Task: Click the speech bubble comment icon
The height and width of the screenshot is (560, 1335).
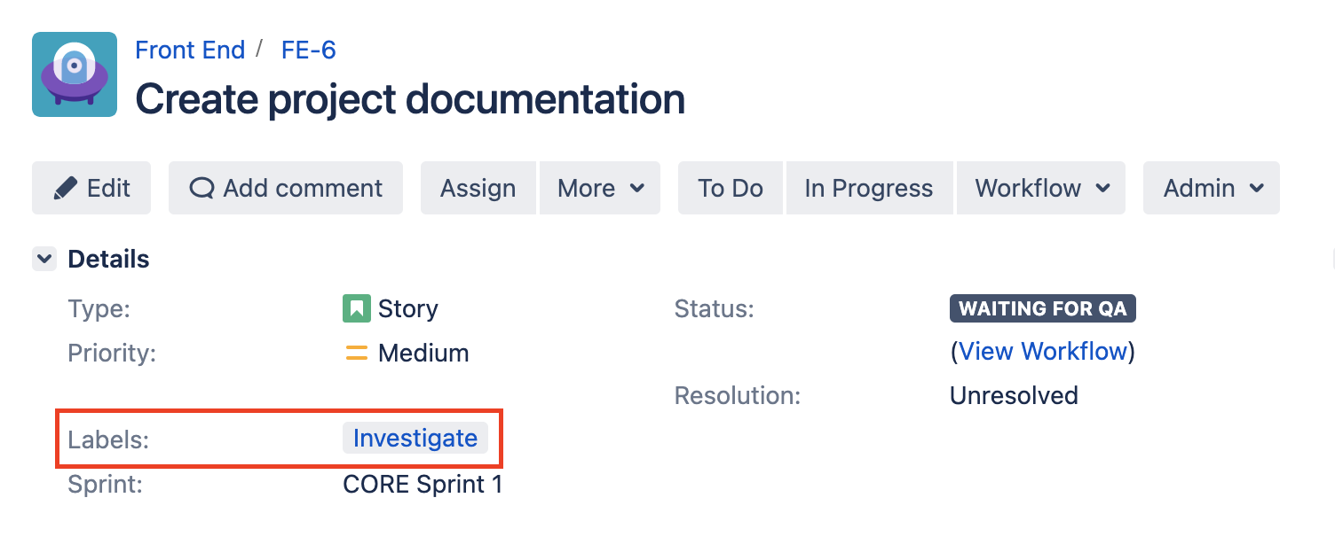Action: [x=202, y=188]
